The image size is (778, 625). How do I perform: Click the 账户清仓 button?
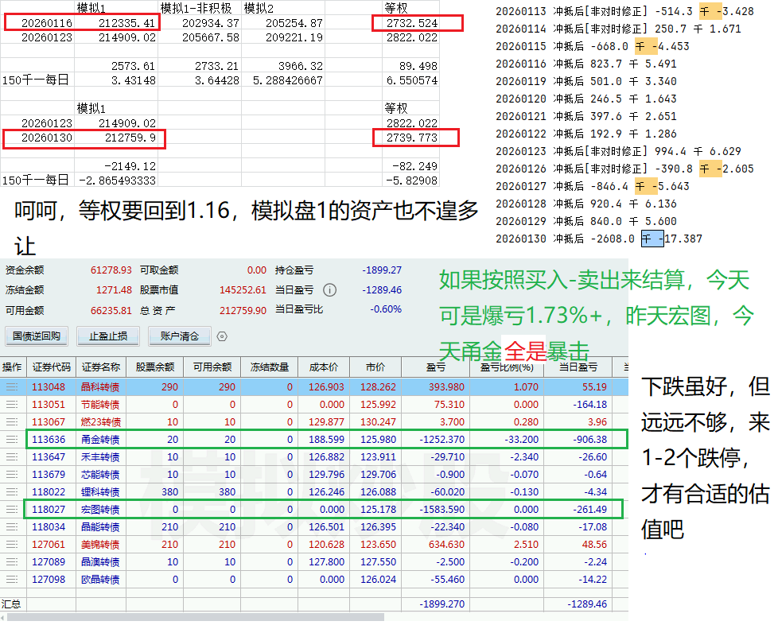(x=180, y=336)
